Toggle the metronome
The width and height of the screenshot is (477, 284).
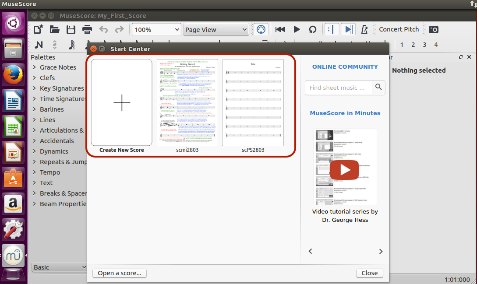(364, 29)
